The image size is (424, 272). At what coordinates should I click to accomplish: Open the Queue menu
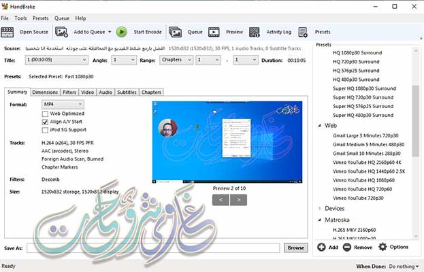(x=62, y=18)
